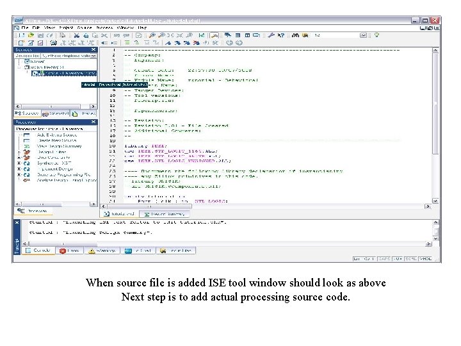Click the increase indent arrow icon
This screenshot has width=461, height=346.
114,43
